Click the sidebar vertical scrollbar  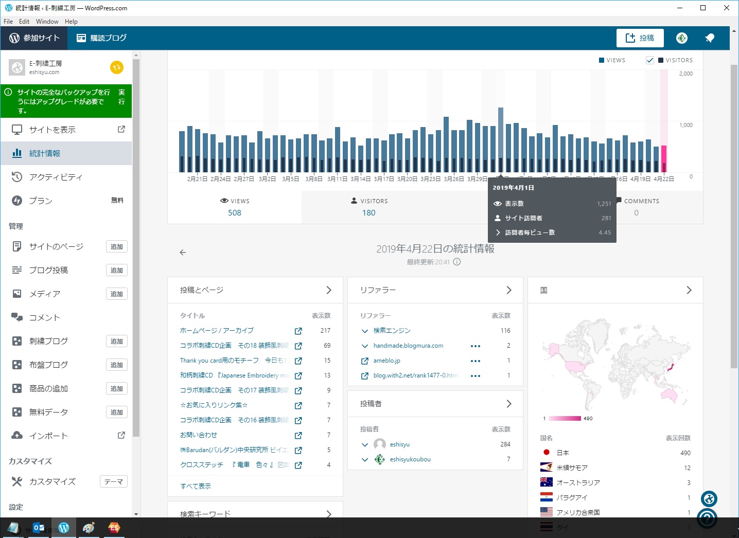136,247
